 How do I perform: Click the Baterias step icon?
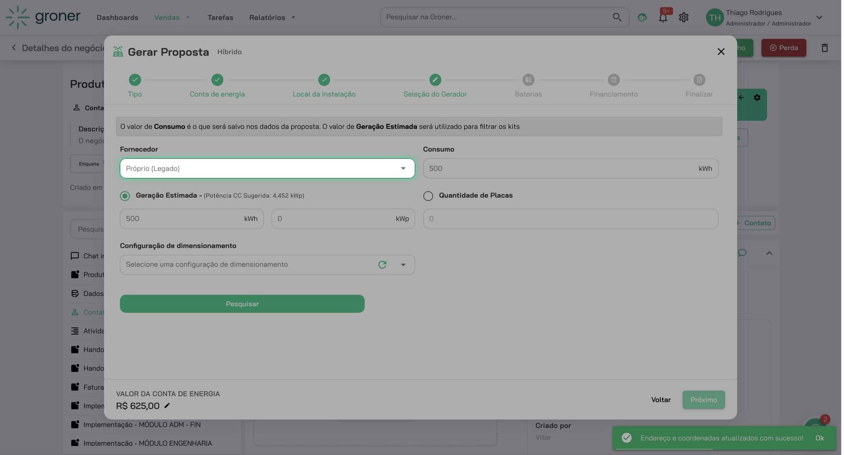(x=529, y=80)
